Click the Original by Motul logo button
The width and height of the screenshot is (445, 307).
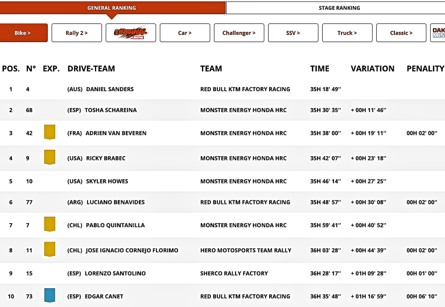point(130,33)
